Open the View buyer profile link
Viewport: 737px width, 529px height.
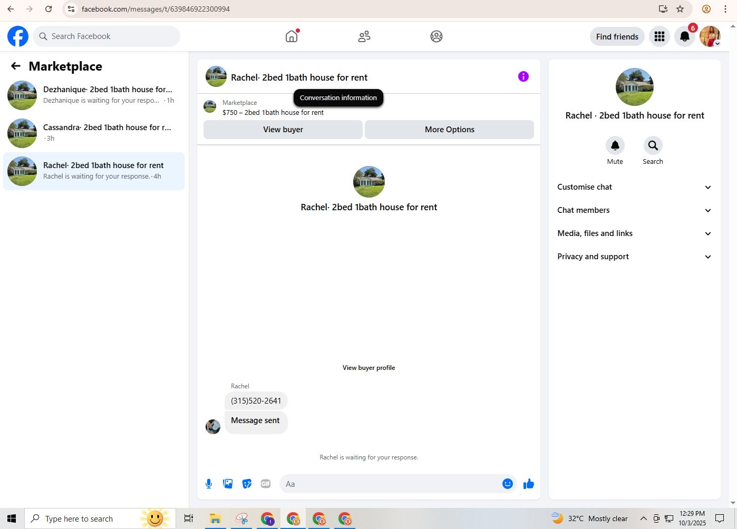tap(369, 368)
